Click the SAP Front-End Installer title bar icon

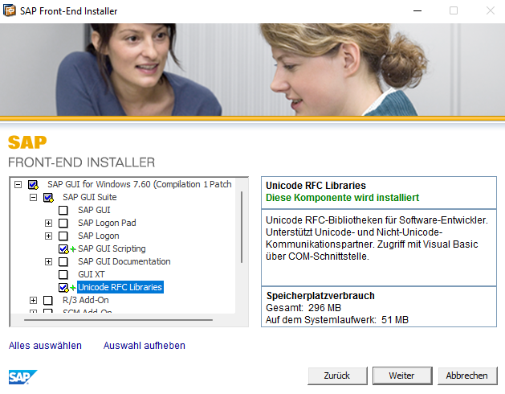coord(10,10)
